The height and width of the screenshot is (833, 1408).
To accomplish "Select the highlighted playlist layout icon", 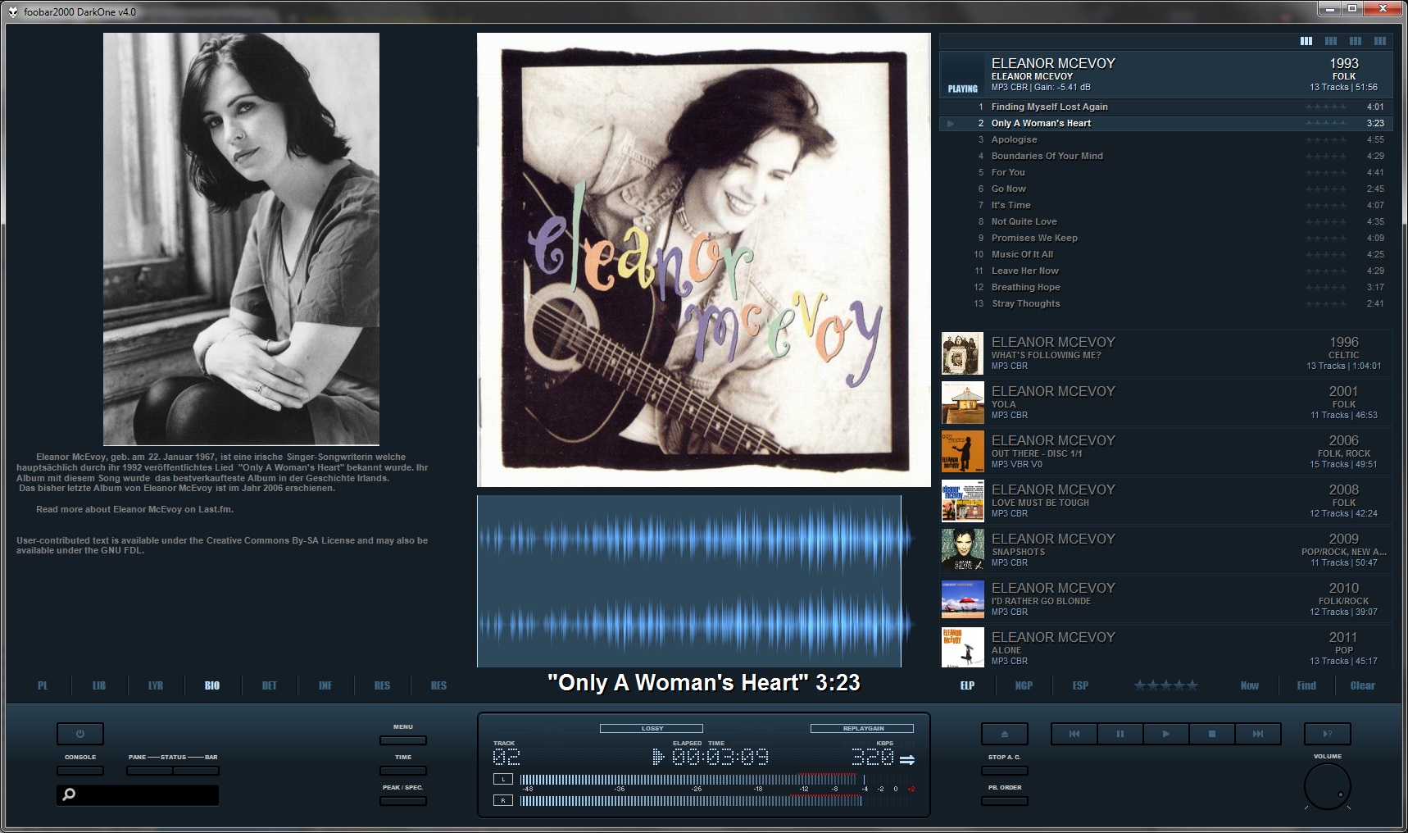I will pyautogui.click(x=1306, y=41).
